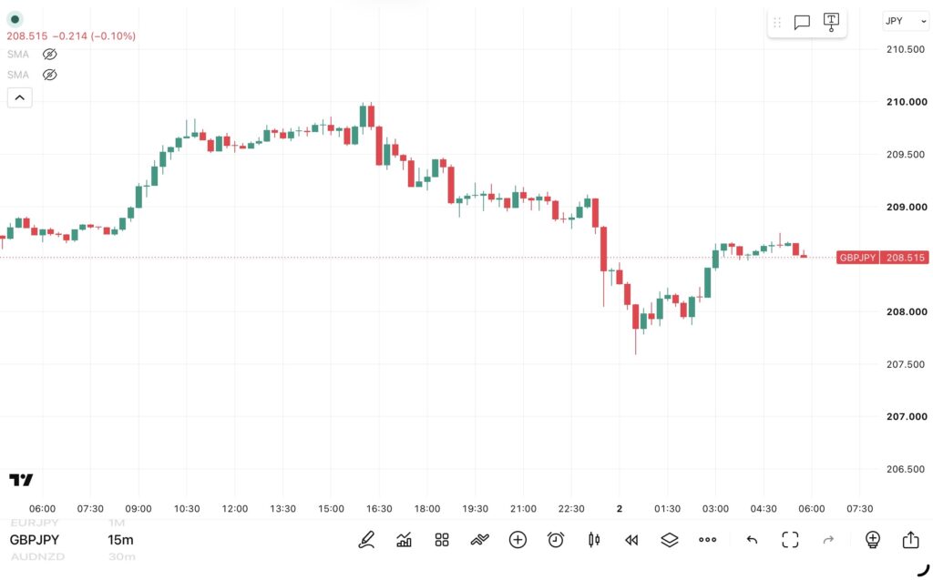Image resolution: width=933 pixels, height=580 pixels.
Task: Open the object tree layers icon
Action: tap(670, 540)
